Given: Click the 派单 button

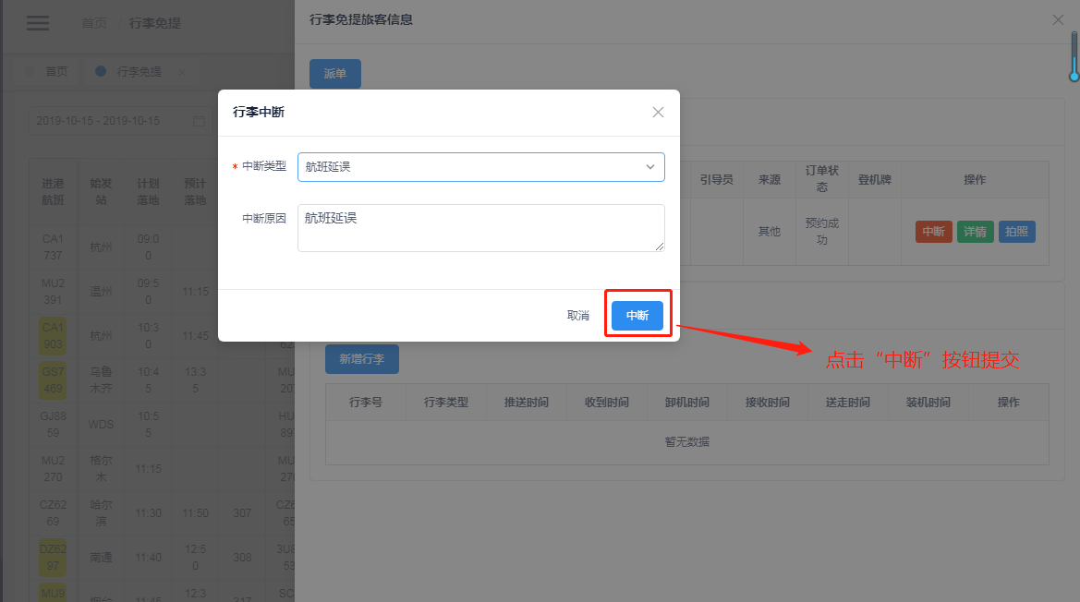Looking at the screenshot, I should 335,74.
